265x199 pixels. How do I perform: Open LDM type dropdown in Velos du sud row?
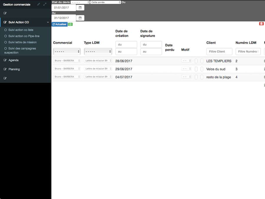(98, 69)
